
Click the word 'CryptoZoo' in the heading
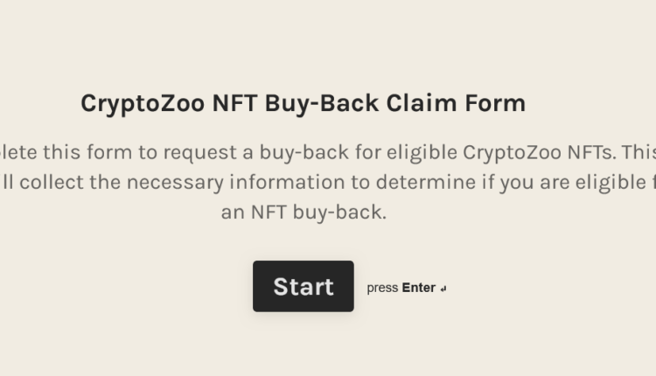click(143, 103)
